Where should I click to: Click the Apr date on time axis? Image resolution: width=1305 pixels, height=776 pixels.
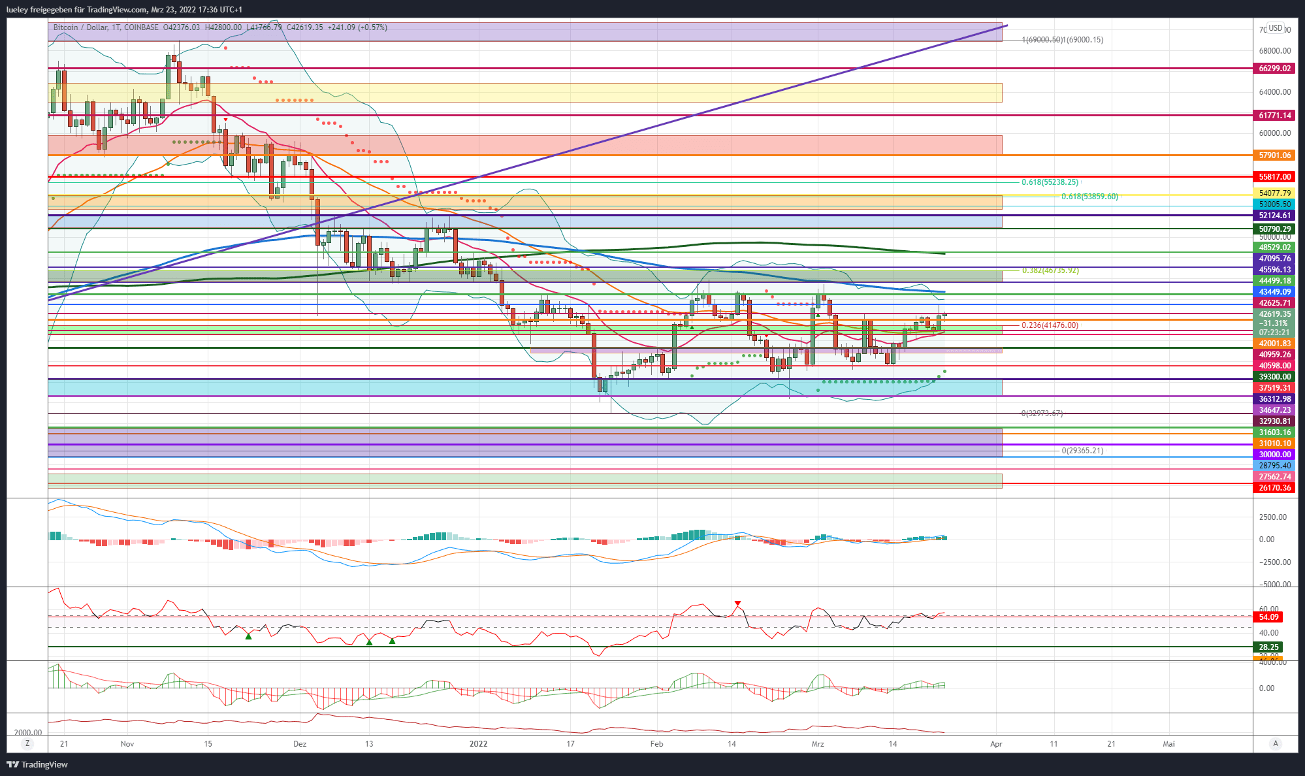tap(996, 744)
